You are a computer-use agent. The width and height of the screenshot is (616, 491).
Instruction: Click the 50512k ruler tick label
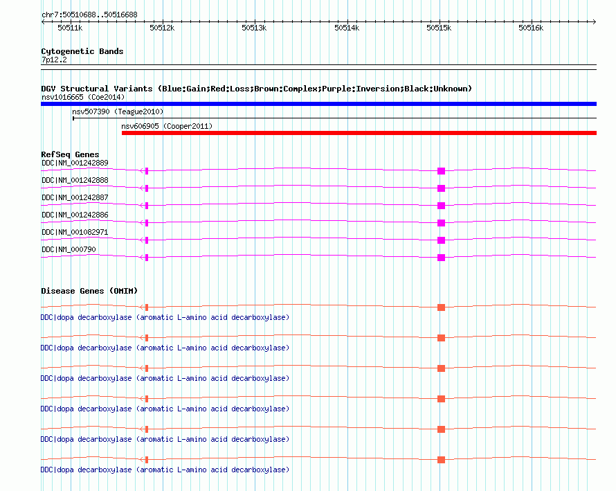[x=162, y=28]
